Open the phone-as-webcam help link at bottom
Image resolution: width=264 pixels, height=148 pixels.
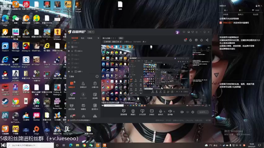coord(80,120)
